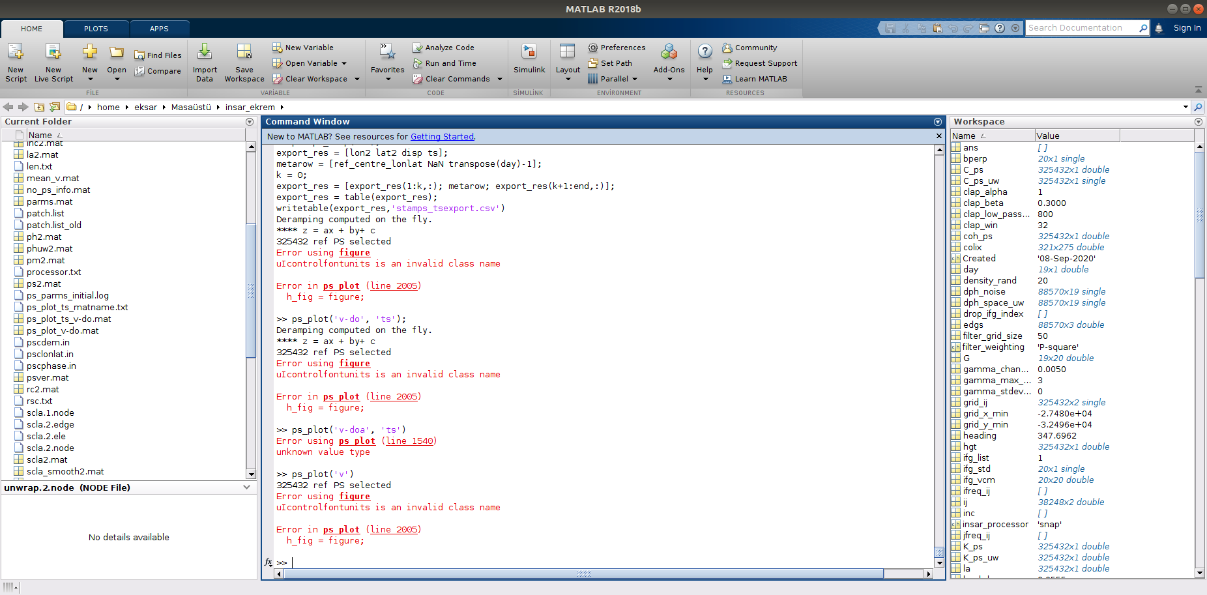This screenshot has height=595, width=1207.
Task: Go up one folder level
Action: tap(39, 107)
